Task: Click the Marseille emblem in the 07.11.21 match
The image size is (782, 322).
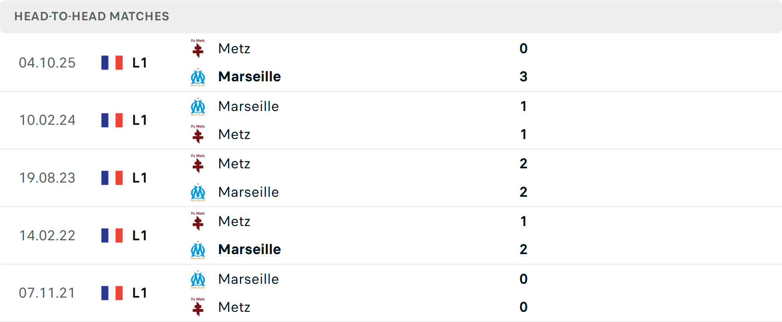Action: (197, 279)
